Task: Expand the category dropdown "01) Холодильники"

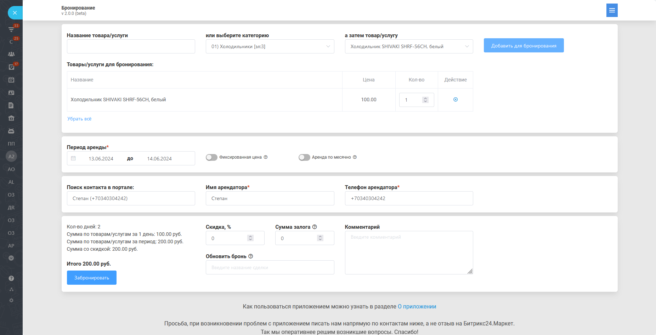Action: pyautogui.click(x=270, y=46)
